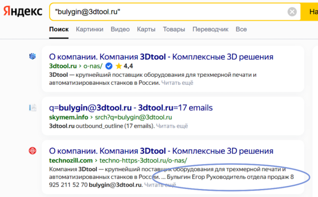
Task: Click the skymem.info result favicon
Action: click(32, 108)
